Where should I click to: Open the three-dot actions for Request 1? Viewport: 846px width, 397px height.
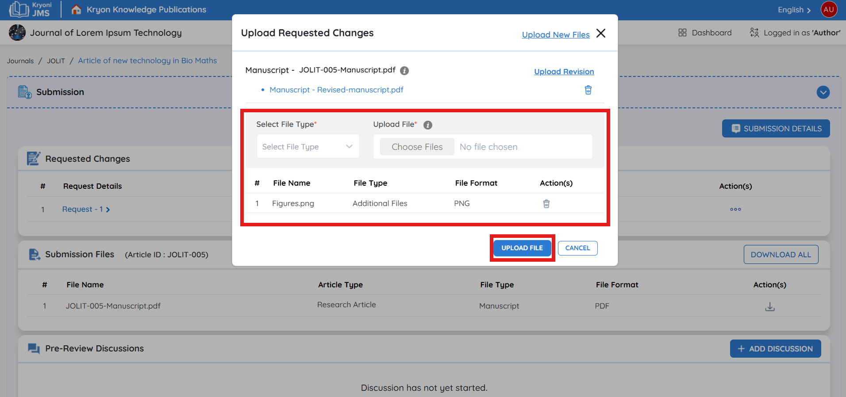click(x=735, y=210)
